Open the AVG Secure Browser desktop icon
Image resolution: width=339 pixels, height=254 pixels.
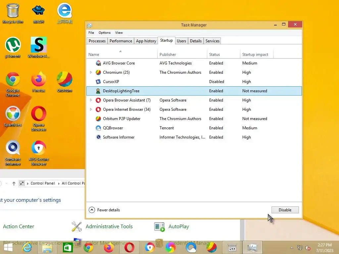[38, 153]
